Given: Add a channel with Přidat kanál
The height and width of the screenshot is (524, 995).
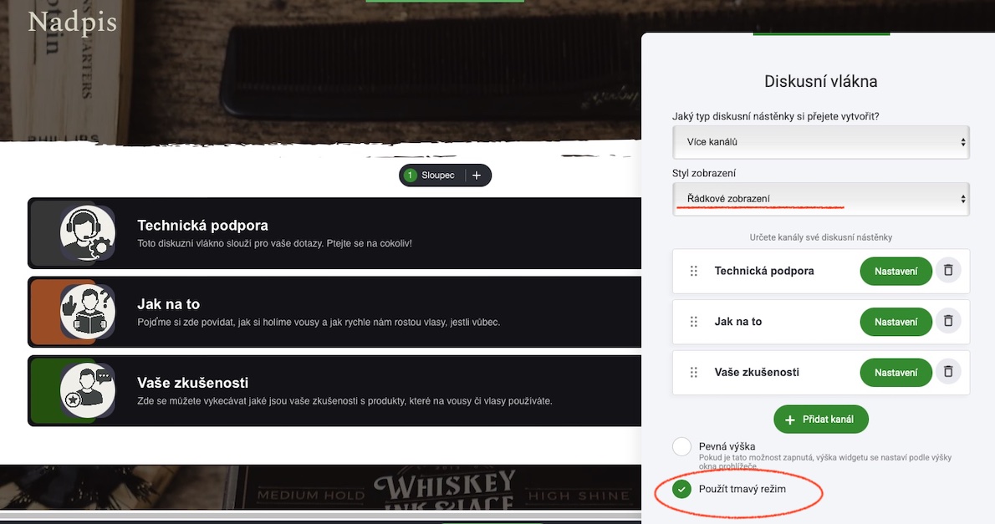Looking at the screenshot, I should [x=820, y=420].
